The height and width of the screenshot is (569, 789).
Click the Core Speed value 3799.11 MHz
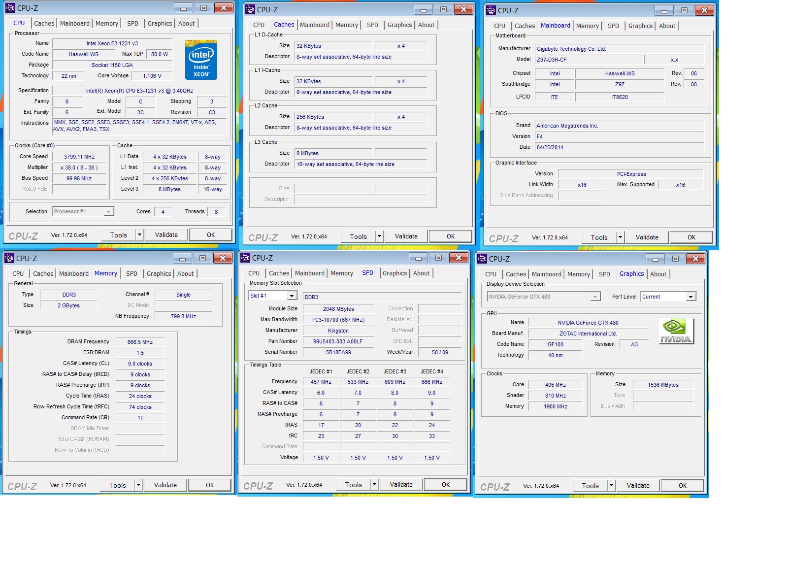pos(79,157)
